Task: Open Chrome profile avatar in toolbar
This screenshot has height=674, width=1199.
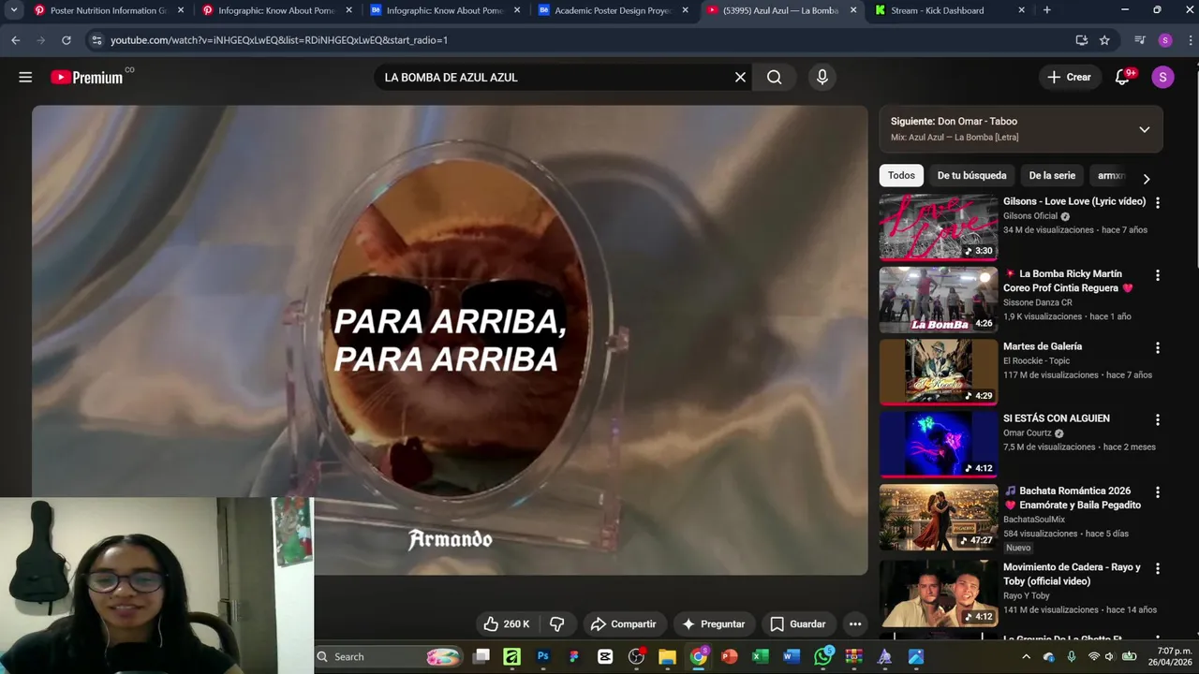Action: tap(1165, 40)
